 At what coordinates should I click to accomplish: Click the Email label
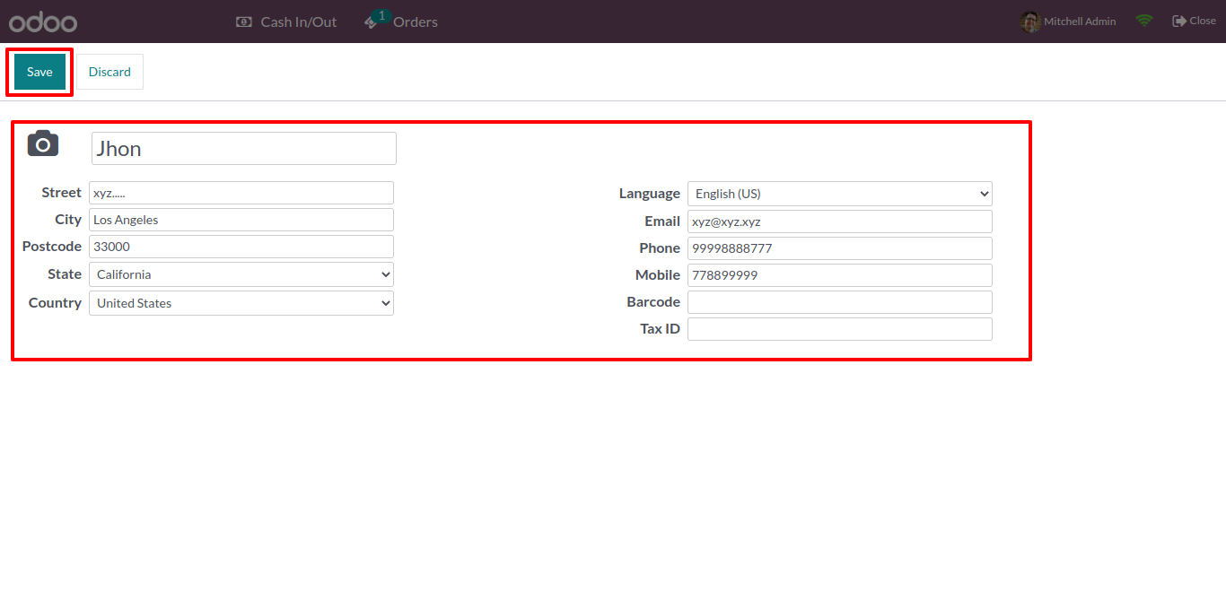tap(662, 221)
